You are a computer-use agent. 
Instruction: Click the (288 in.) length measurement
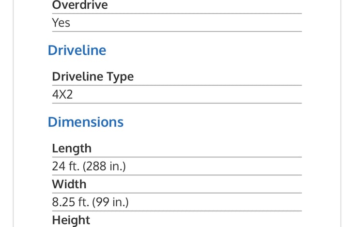coord(104,166)
